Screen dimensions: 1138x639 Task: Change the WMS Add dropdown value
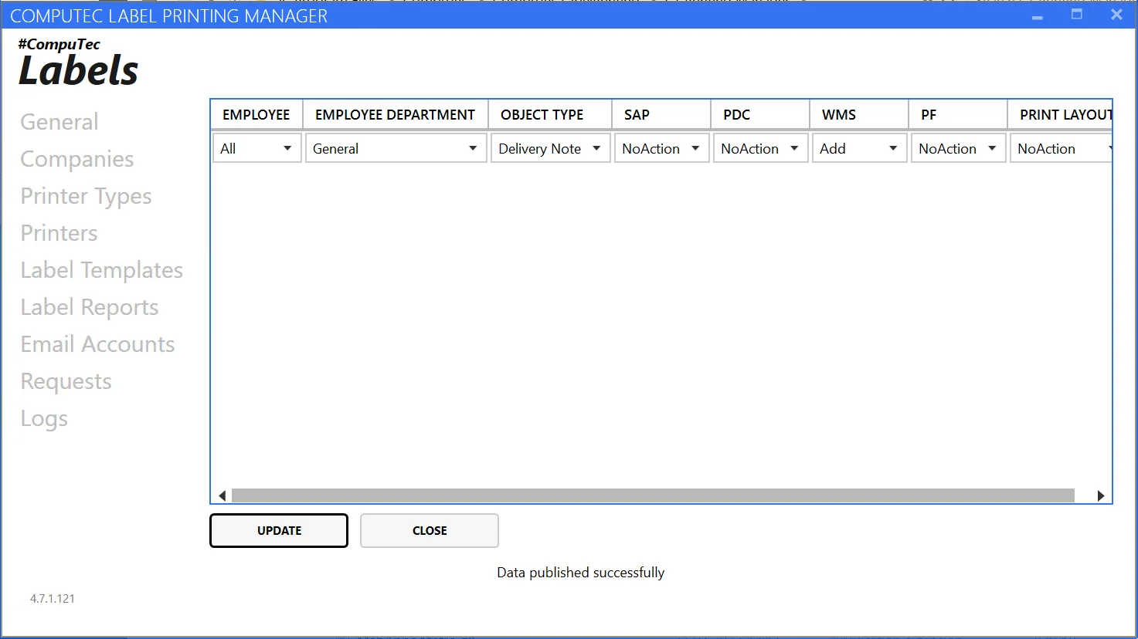(859, 148)
